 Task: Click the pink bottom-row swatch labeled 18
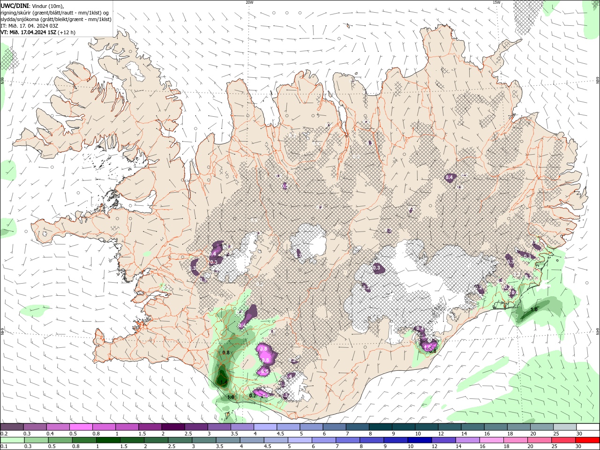click(516, 440)
